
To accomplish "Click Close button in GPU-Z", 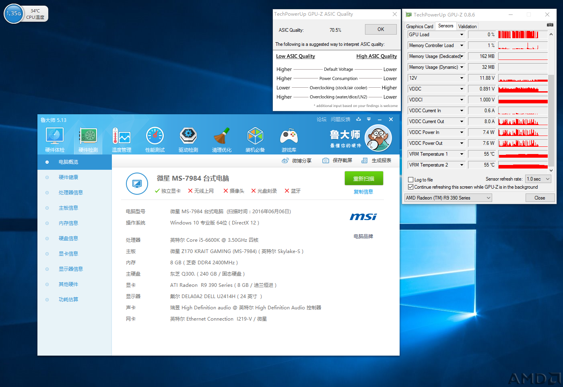I will [540, 198].
